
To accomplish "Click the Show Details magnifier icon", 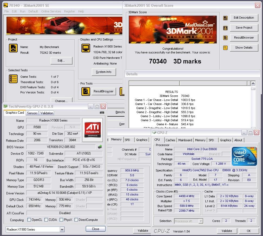I will [225, 48].
